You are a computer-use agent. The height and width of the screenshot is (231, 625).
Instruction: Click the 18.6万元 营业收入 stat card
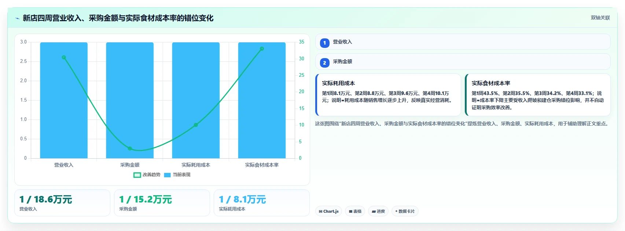point(62,203)
